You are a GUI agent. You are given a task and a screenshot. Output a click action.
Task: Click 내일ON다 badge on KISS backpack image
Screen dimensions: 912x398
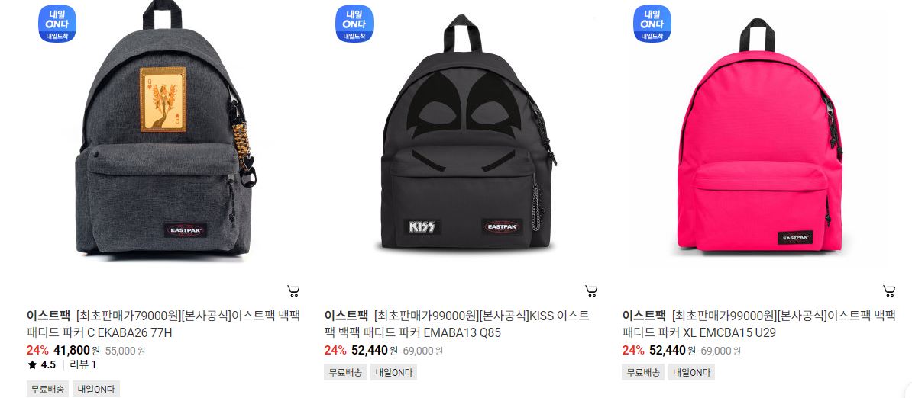coord(354,24)
